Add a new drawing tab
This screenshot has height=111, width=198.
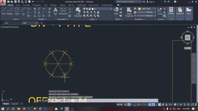point(41,23)
